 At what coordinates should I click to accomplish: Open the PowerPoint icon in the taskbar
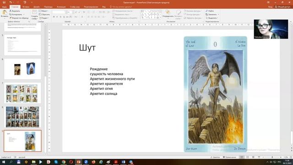(x=78, y=162)
